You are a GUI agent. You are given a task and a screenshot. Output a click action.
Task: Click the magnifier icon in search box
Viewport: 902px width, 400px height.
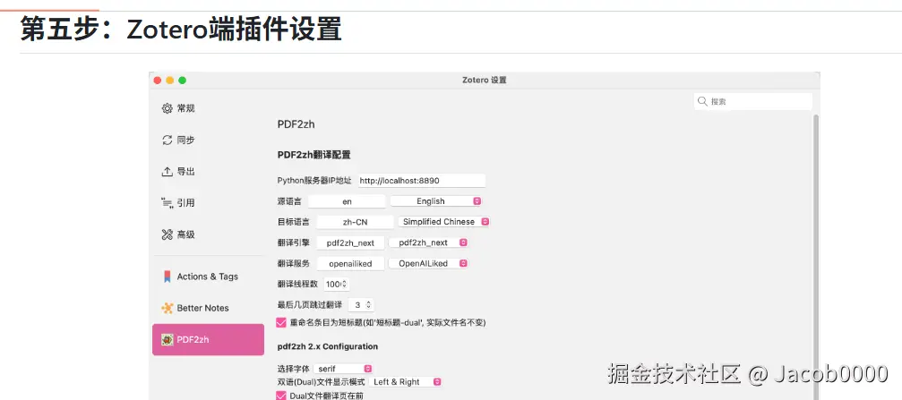(x=702, y=101)
